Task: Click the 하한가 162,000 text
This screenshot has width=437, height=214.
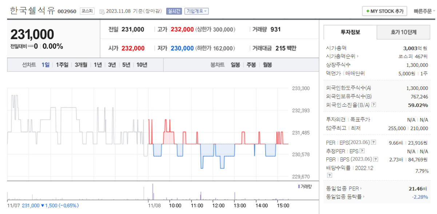Action: 215,48
